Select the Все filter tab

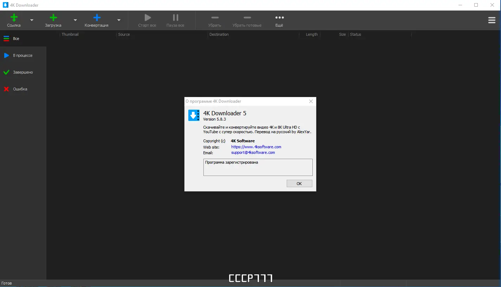tap(23, 39)
